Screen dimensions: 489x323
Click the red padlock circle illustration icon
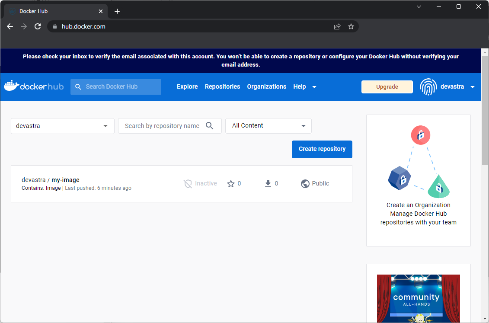(x=421, y=135)
